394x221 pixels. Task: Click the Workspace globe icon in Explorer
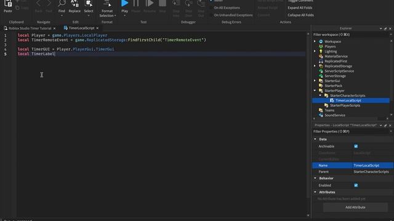click(x=321, y=42)
